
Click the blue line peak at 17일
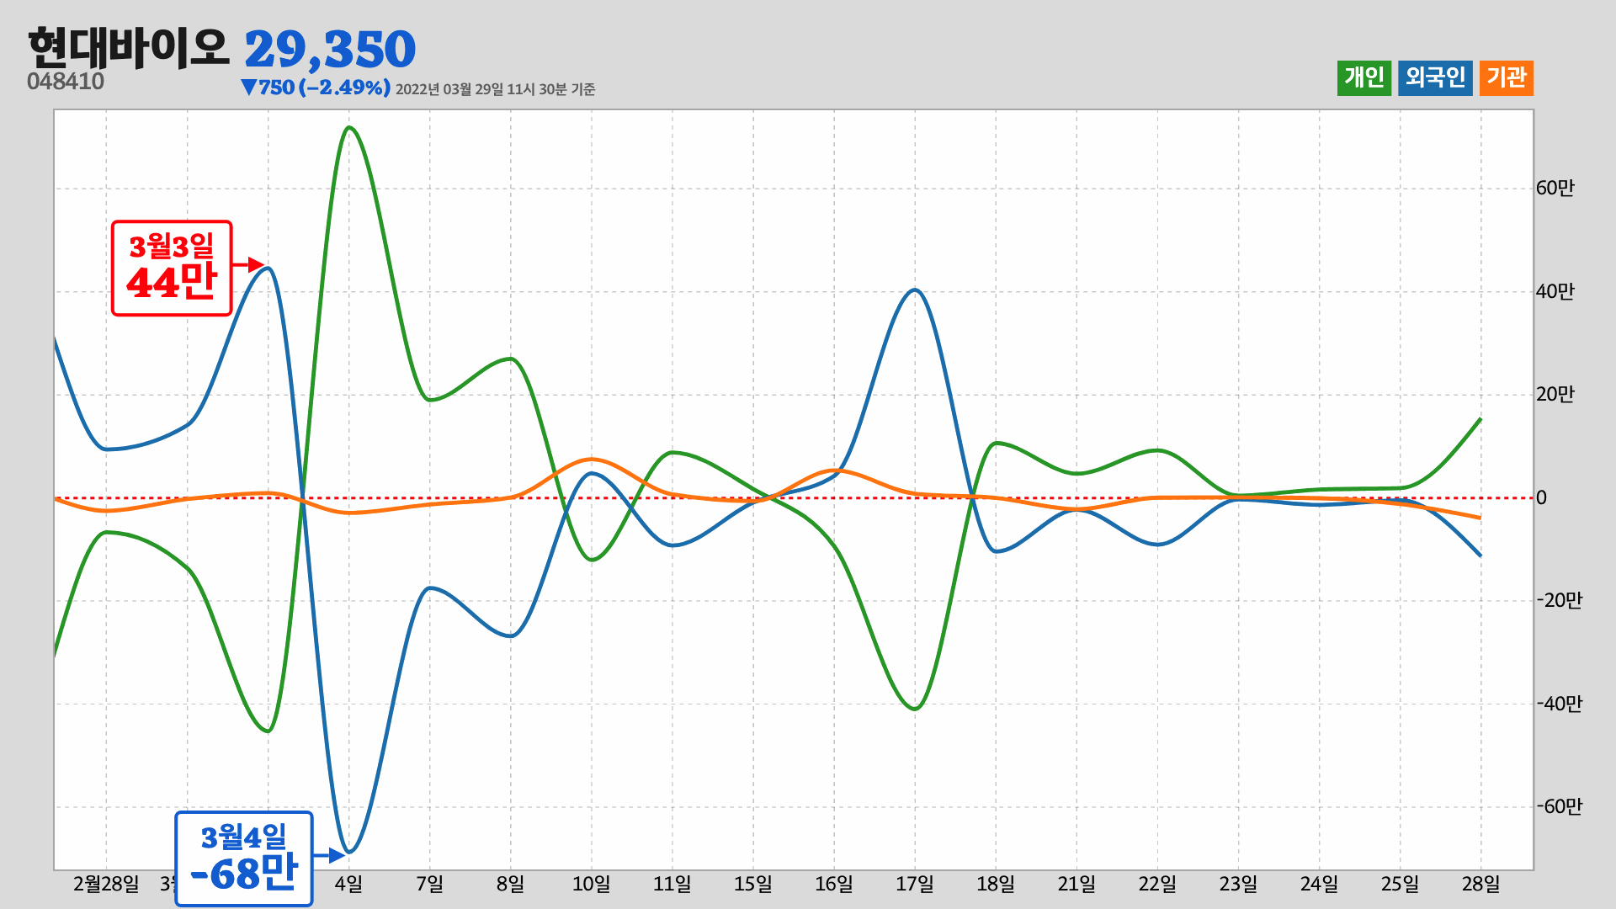(x=916, y=290)
